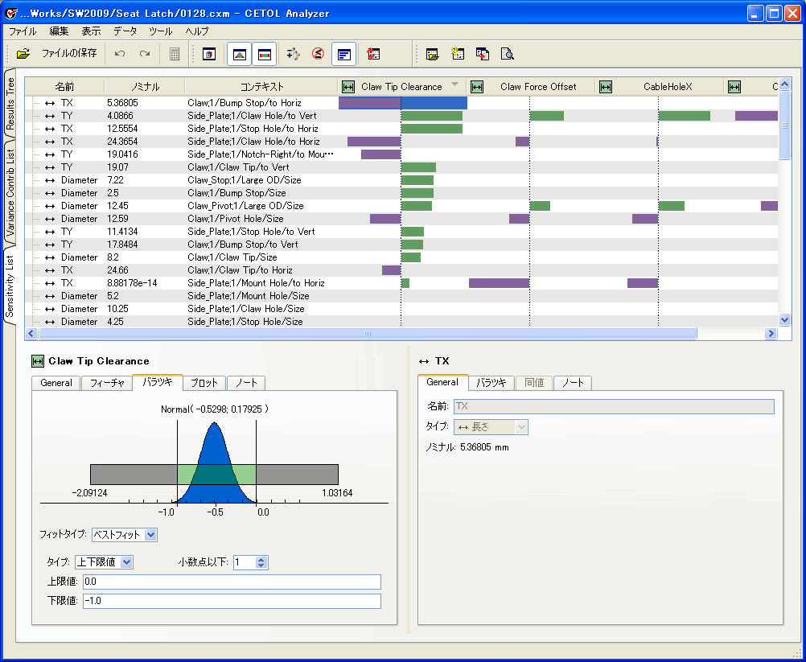Click the add variables arrows icon

pyautogui.click(x=293, y=53)
